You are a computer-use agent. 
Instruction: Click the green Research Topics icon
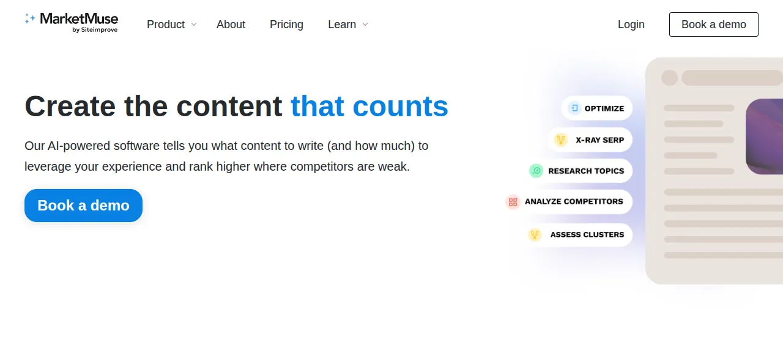tap(536, 171)
